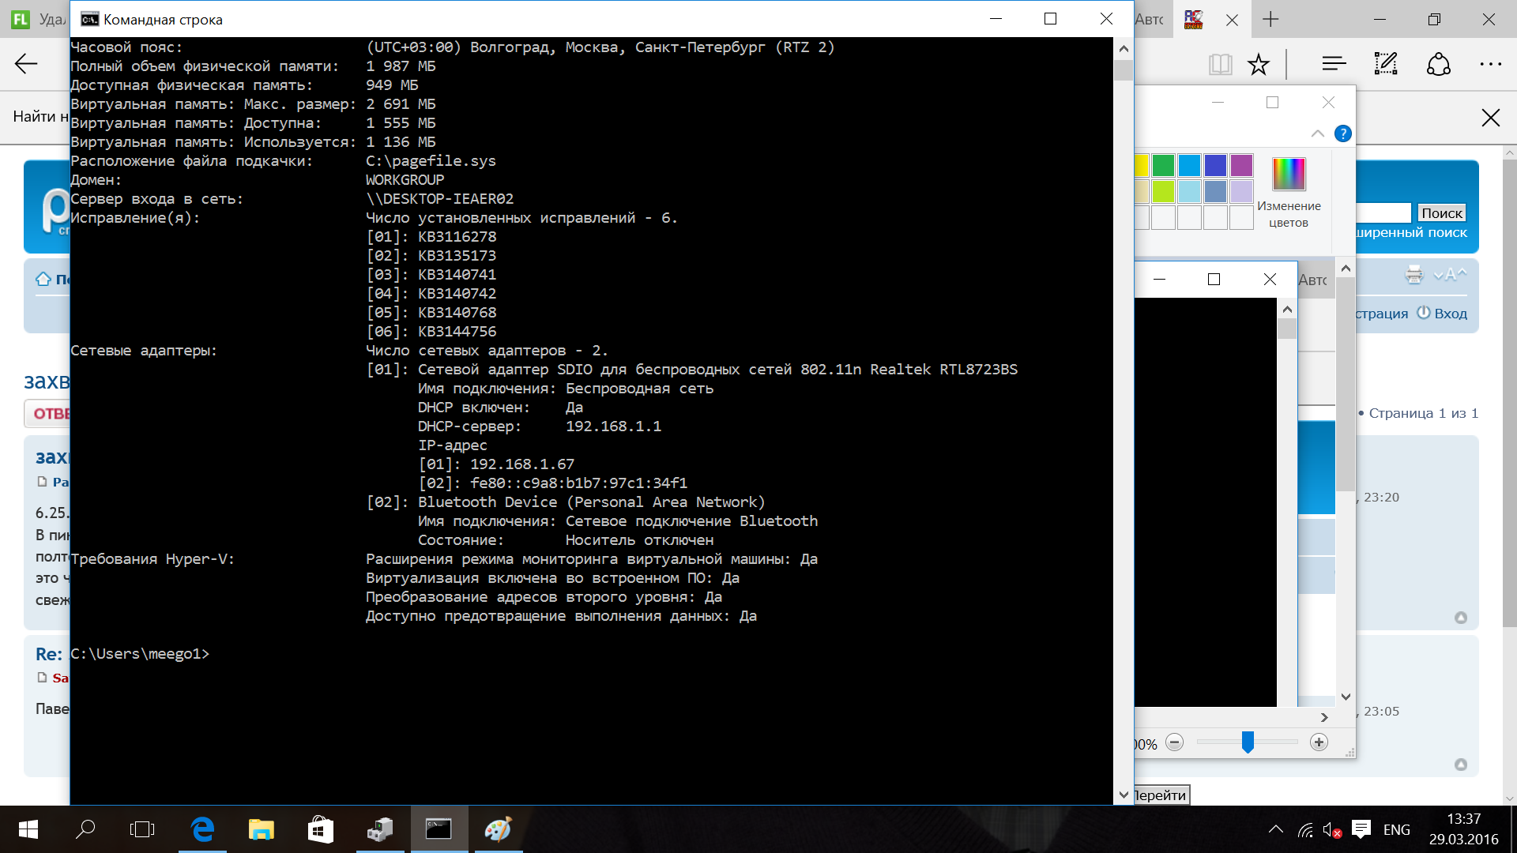Open Edge More actions ellipsis
The height and width of the screenshot is (853, 1517).
click(1490, 64)
